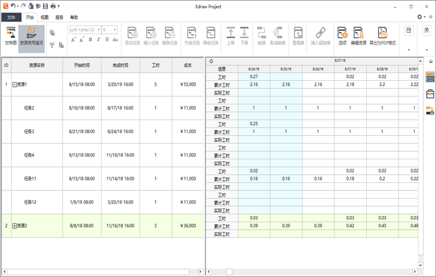Image resolution: width=436 pixels, height=277 pixels.
Task: Select the 任务4 row name
Action: click(29, 155)
